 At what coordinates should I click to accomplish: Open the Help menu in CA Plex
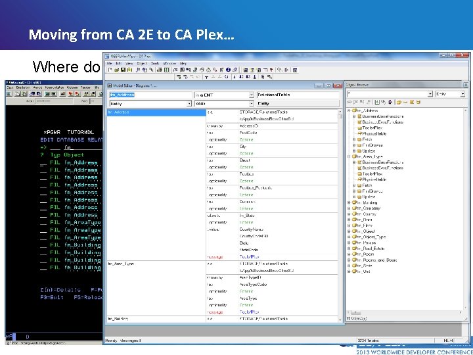tap(183, 63)
